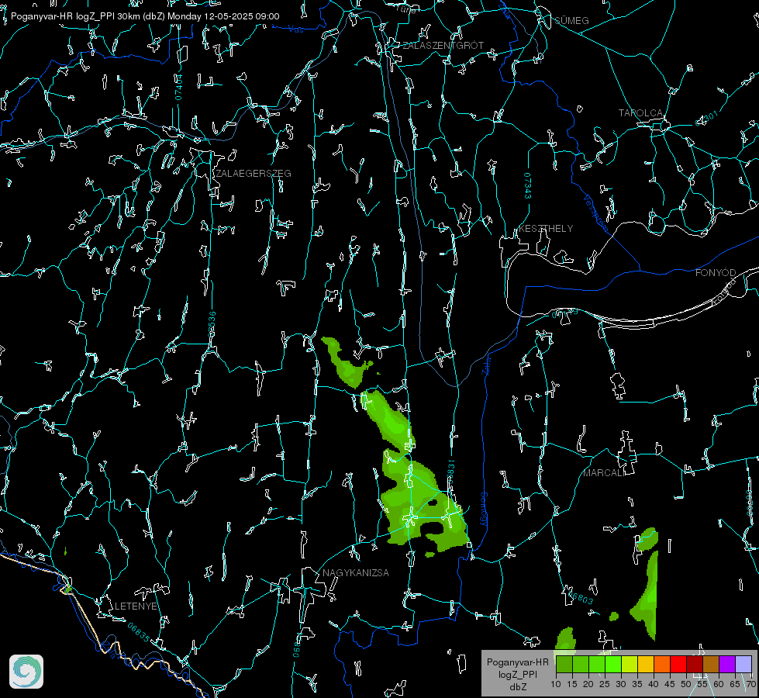Select the 20–25 dBZ green swatch
This screenshot has width=759, height=698.
(x=597, y=664)
